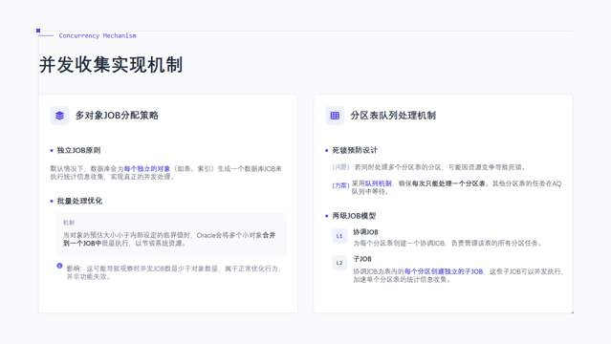The width and height of the screenshot is (611, 344).
Task: Click the 机制 label in the gray box
Action: pyautogui.click(x=69, y=223)
